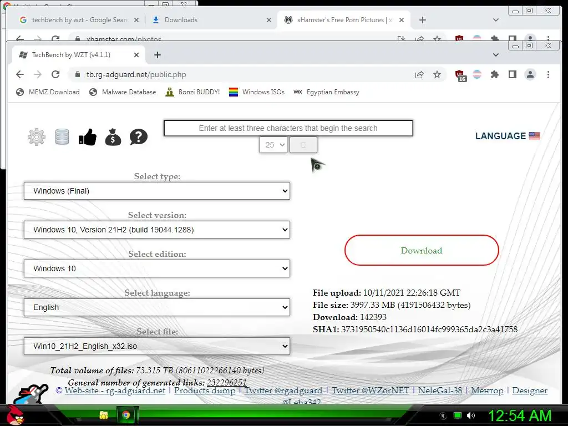Image resolution: width=568 pixels, height=426 pixels.
Task: Open the Select edition dropdown (Windows 10)
Action: click(157, 268)
